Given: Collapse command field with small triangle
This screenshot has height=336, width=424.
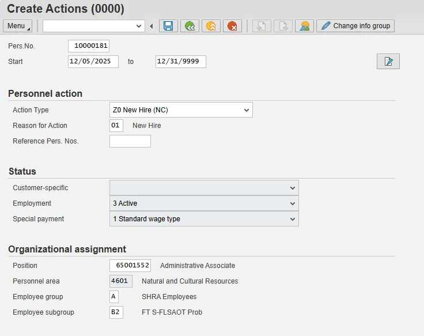Looking at the screenshot, I should (x=152, y=26).
